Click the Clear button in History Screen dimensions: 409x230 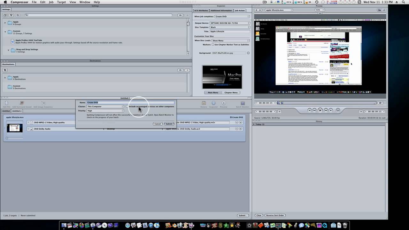[259, 215]
